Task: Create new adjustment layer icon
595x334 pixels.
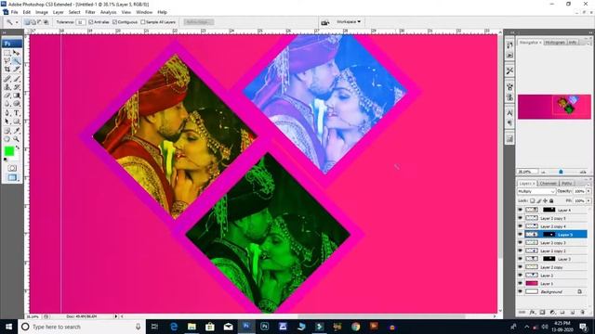Action: point(552,313)
